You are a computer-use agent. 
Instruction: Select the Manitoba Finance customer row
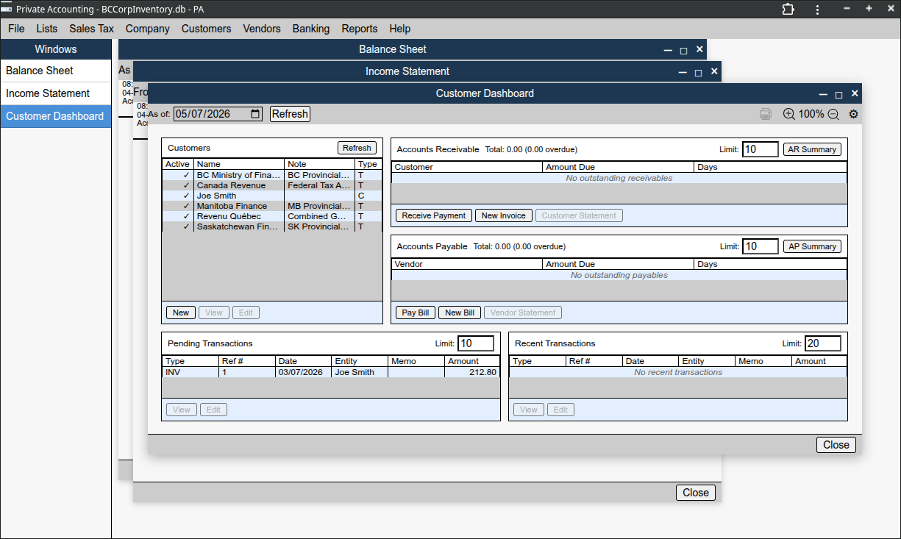(x=272, y=206)
